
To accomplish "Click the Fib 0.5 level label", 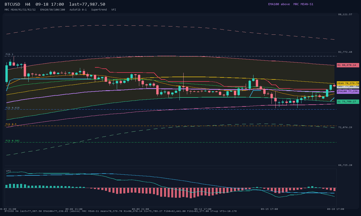I will [11, 124].
